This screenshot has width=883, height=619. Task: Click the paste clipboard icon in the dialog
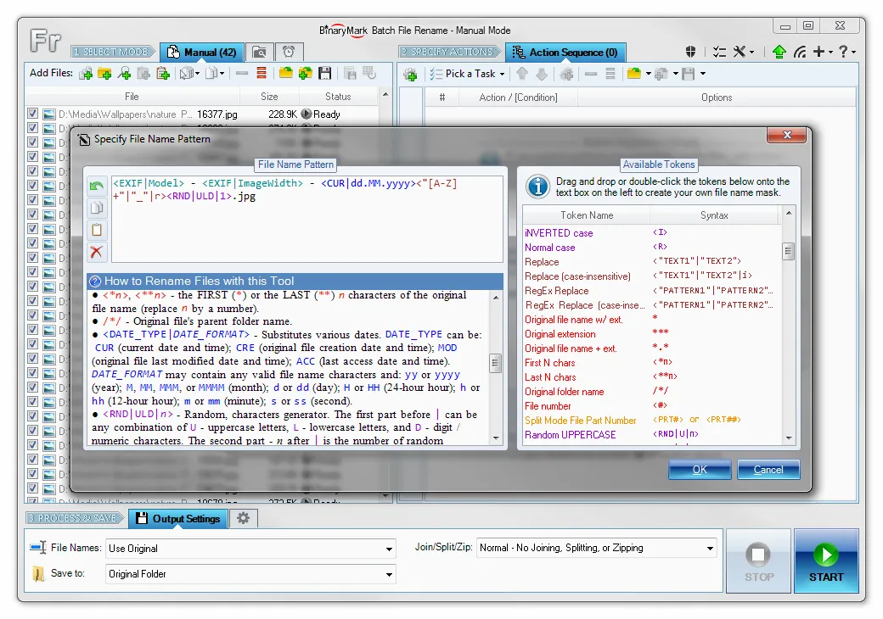click(97, 230)
